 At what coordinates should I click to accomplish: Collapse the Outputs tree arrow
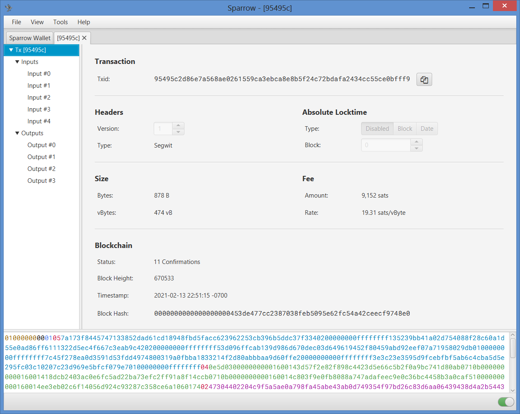(17, 133)
